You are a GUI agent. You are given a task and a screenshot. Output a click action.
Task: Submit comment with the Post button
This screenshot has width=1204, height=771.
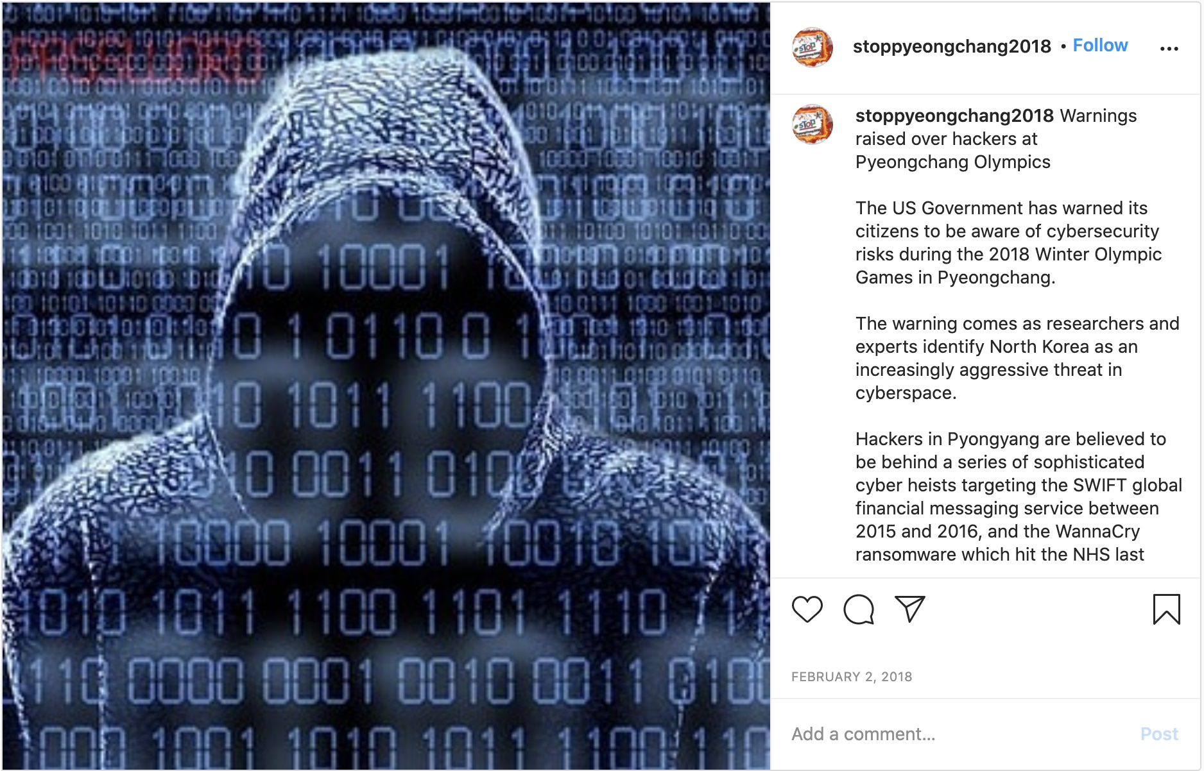point(1159,734)
